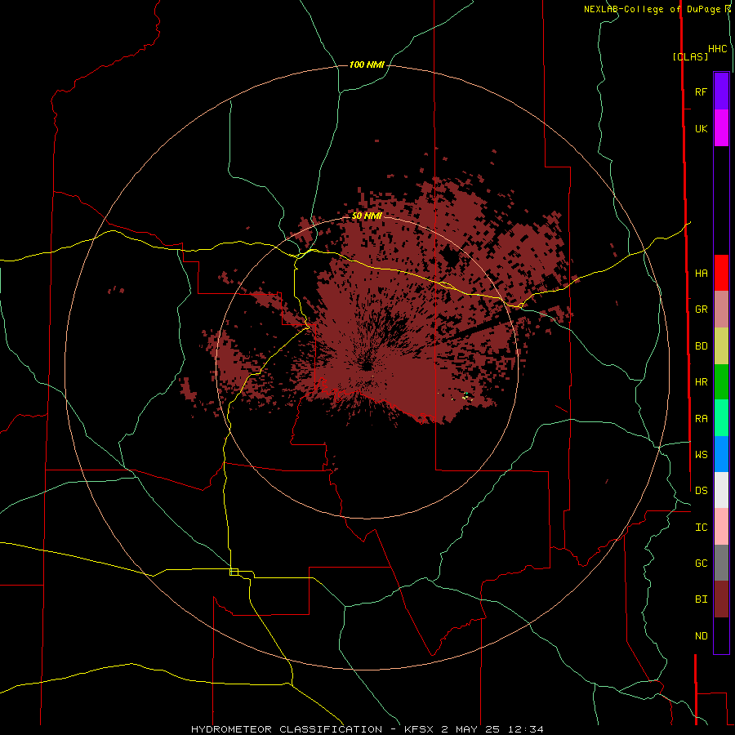The image size is (735, 735).
Task: Click the 'GC' legend label
Action: 701,563
